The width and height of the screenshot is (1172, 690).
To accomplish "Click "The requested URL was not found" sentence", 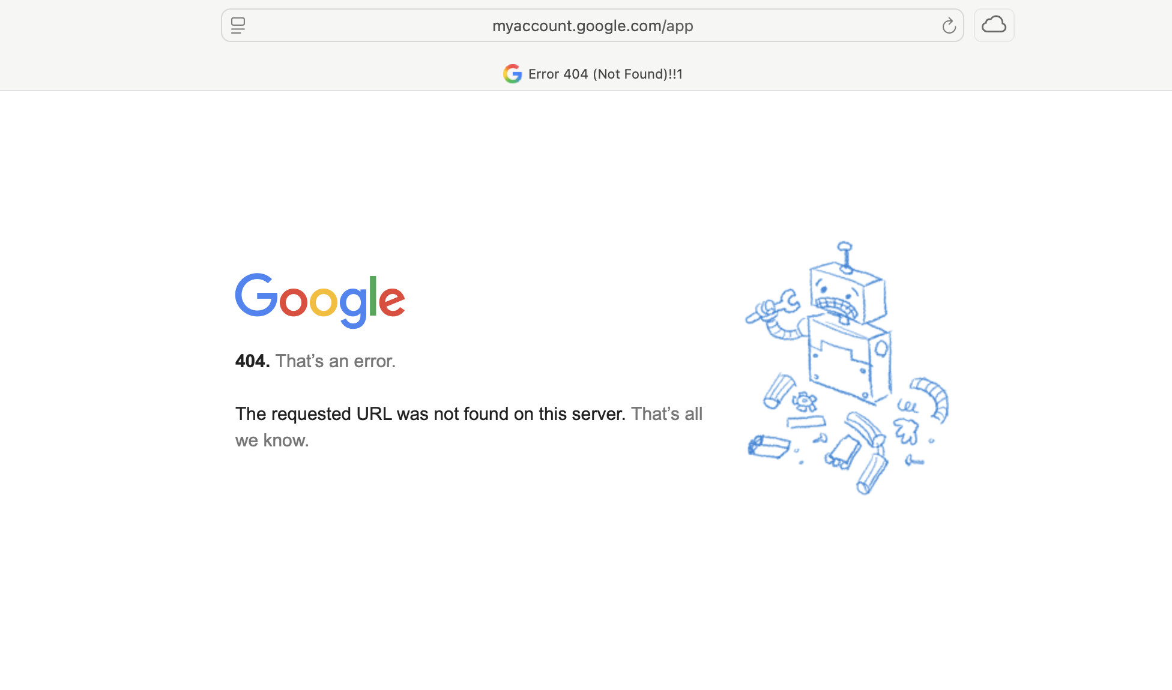I will 430,414.
